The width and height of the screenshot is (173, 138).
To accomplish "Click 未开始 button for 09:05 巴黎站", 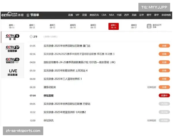I will point(164,104).
